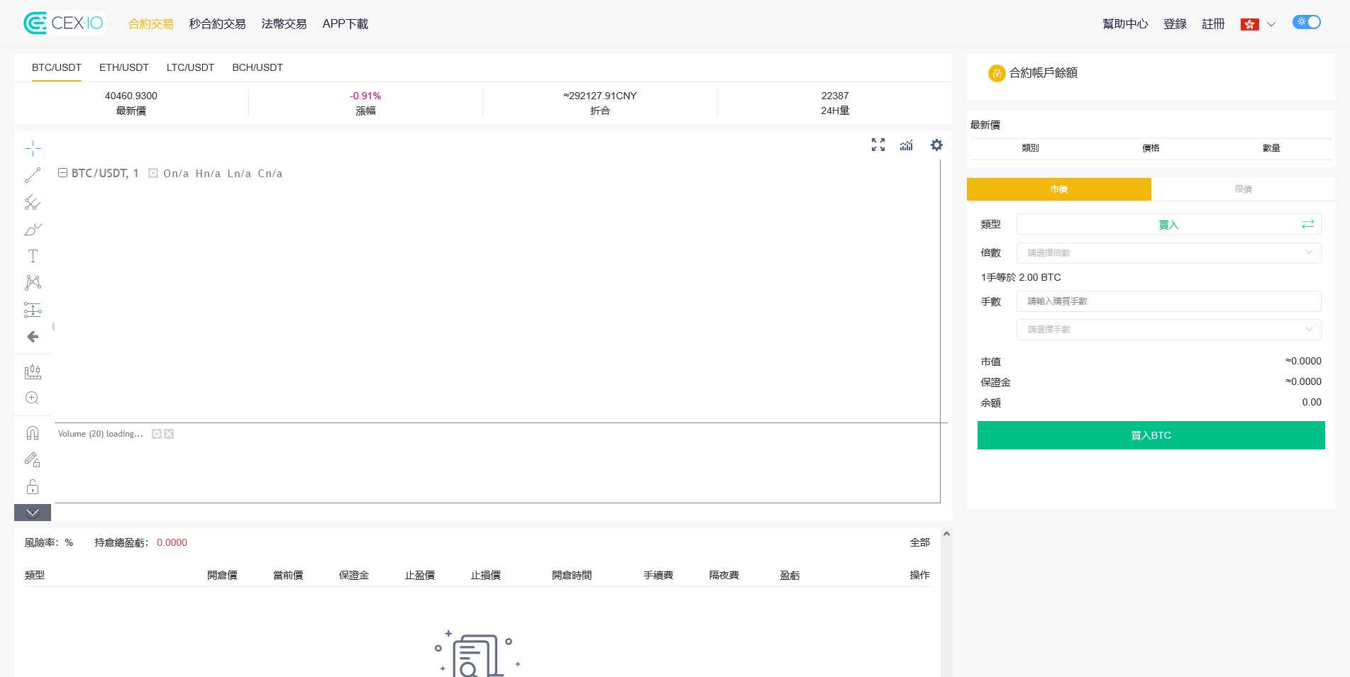Viewport: 1350px width, 677px height.
Task: Swap buy/sell type arrows icon
Action: point(1308,224)
